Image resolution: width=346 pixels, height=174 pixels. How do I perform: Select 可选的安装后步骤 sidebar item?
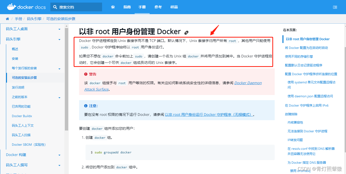click(24, 78)
